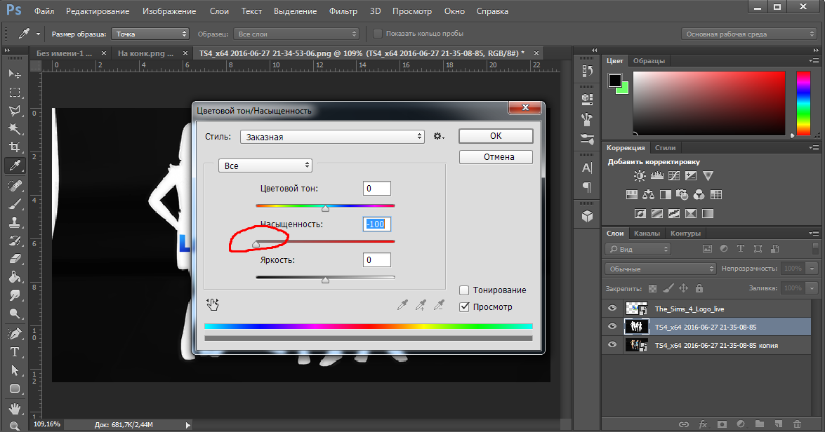Screen dimensions: 825x432
Task: Open the Окно menu
Action: pyautogui.click(x=454, y=11)
